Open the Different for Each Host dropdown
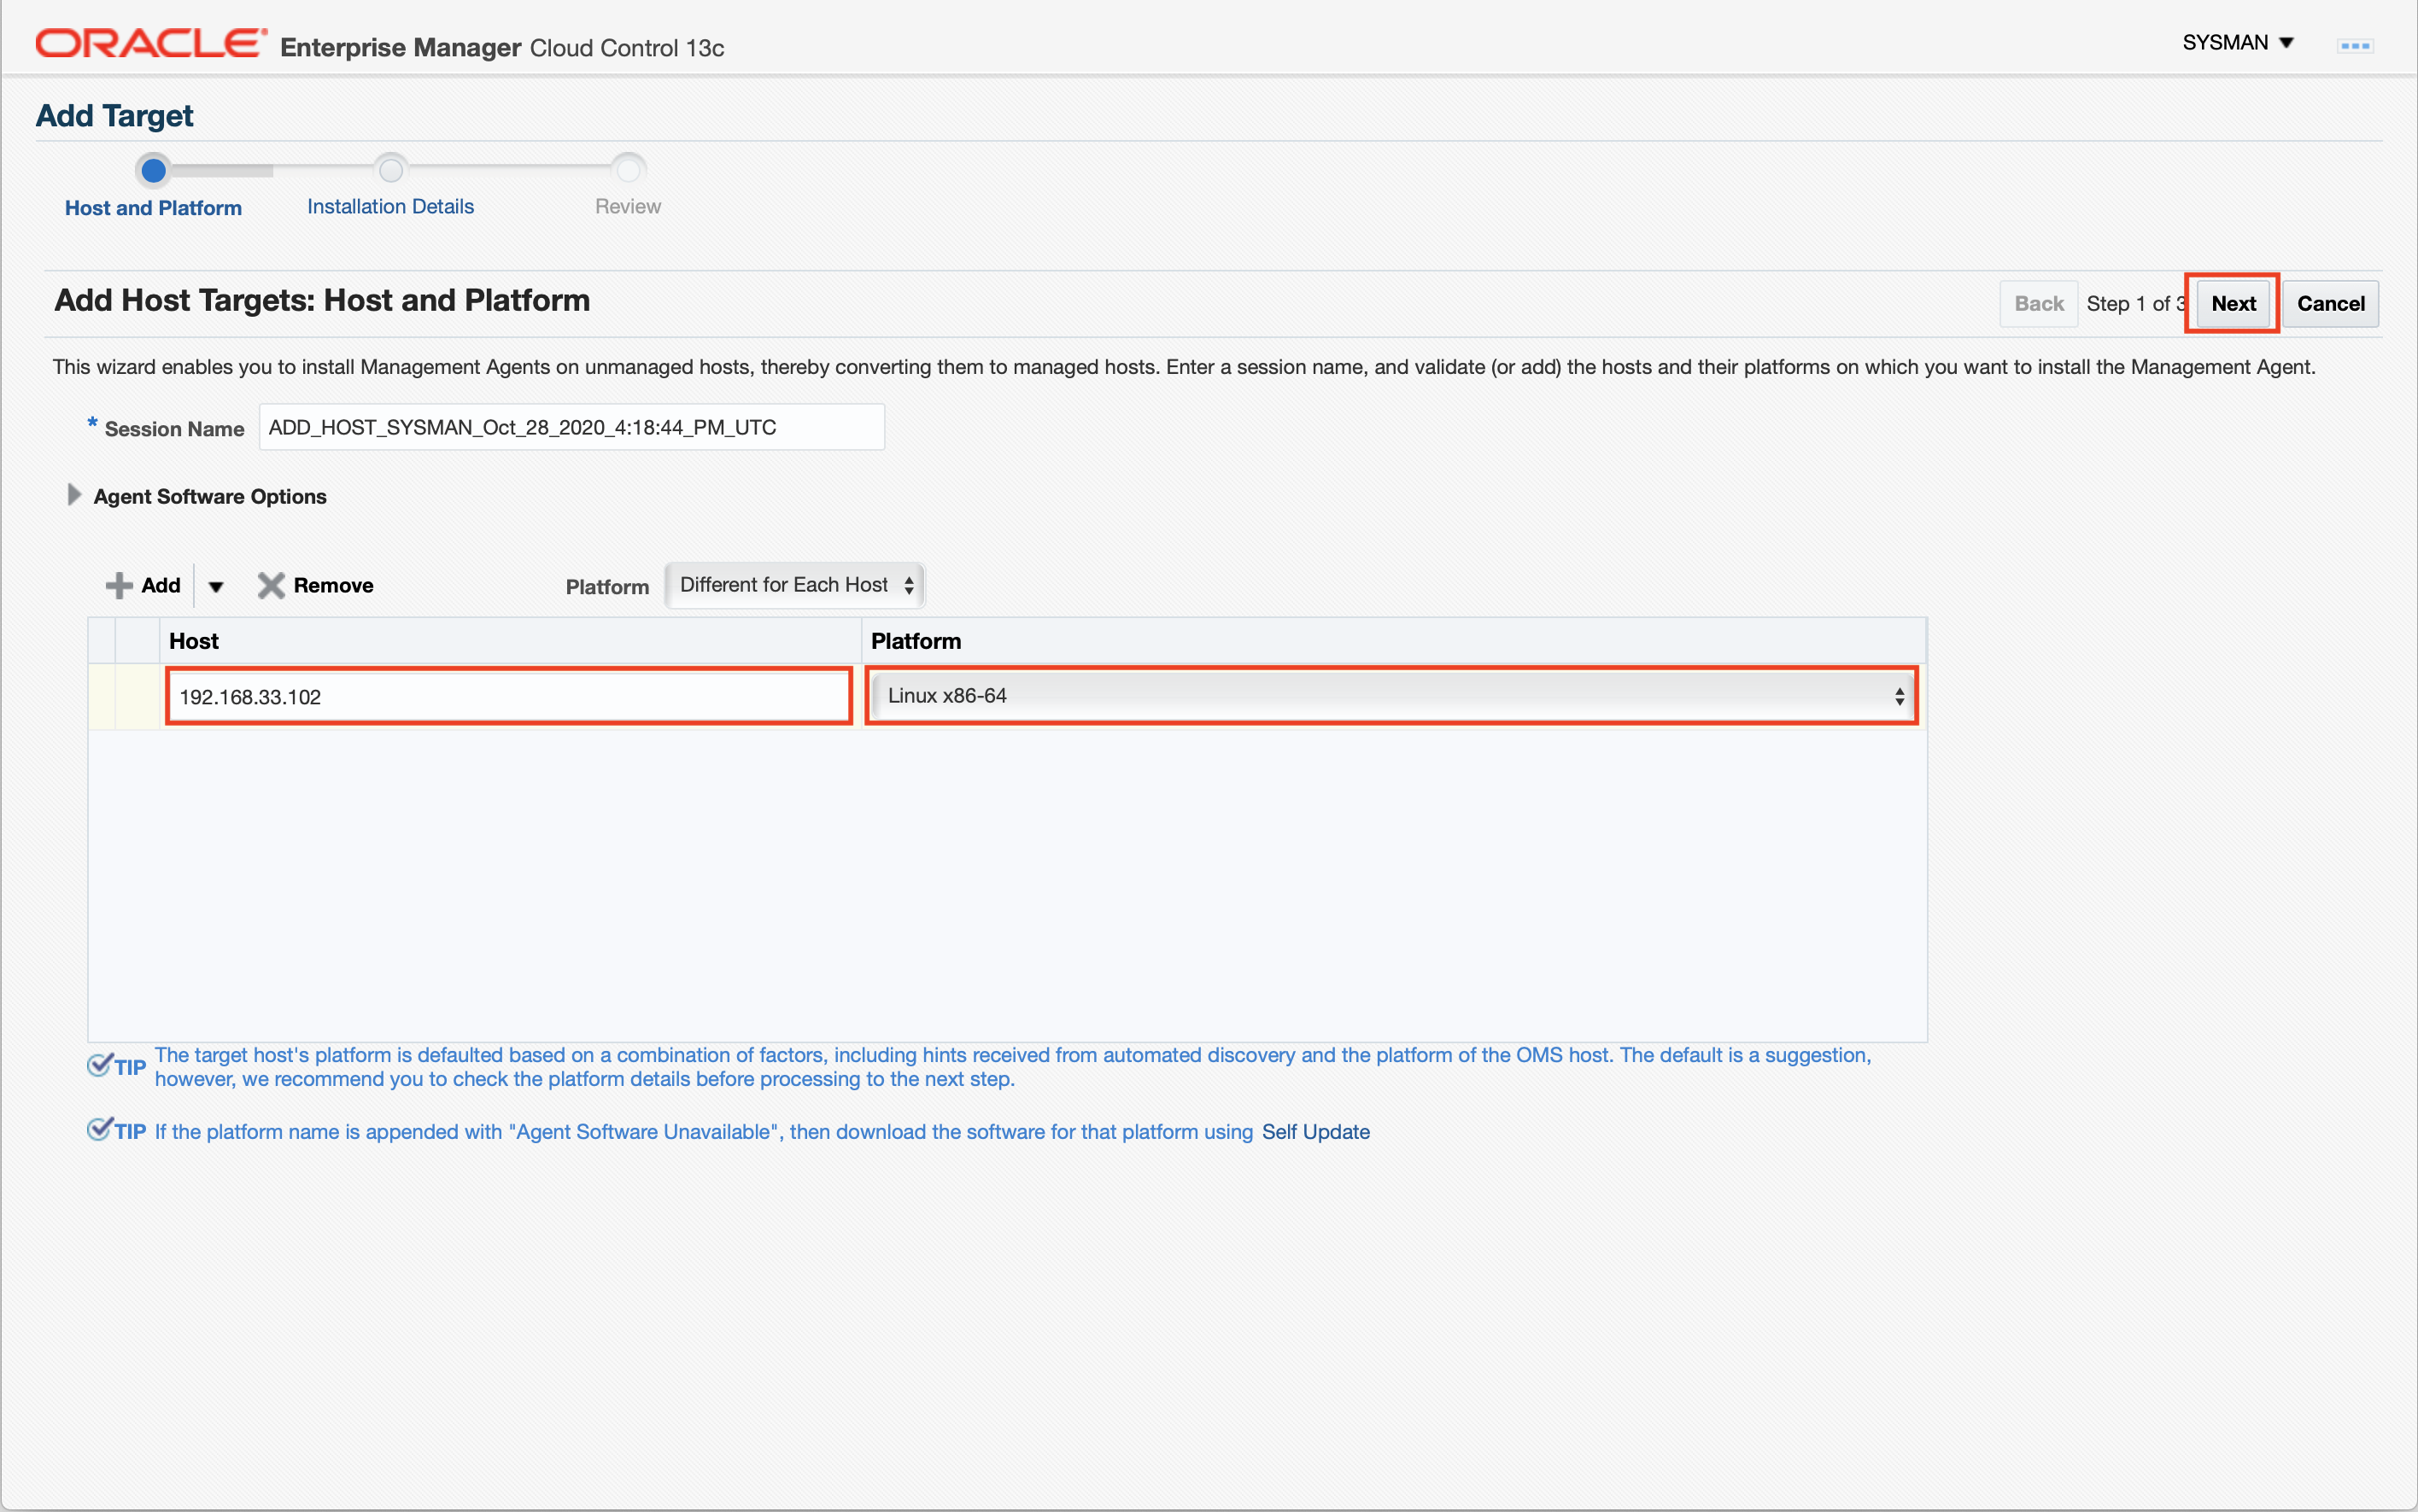The height and width of the screenshot is (1512, 2418). tap(795, 585)
